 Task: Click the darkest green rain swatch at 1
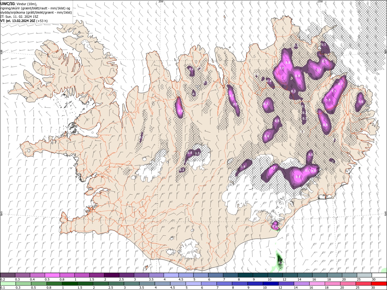click(70, 284)
